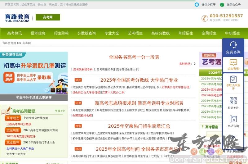Open the 报考信息 menu
This screenshot has height=164, width=248.
click(x=38, y=33)
